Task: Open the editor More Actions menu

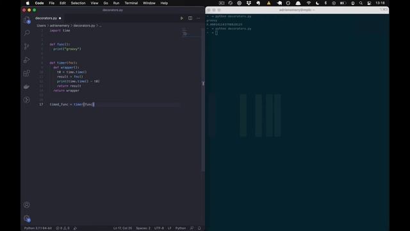Action: 198,19
